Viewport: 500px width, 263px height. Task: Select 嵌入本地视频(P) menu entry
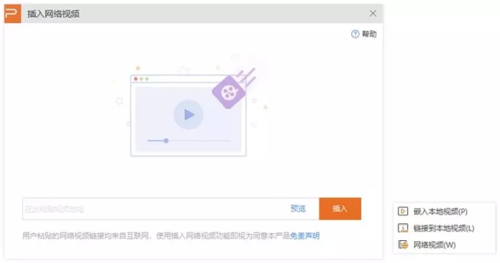click(x=444, y=212)
